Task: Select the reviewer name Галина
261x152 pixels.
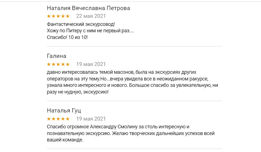Action: [57, 56]
